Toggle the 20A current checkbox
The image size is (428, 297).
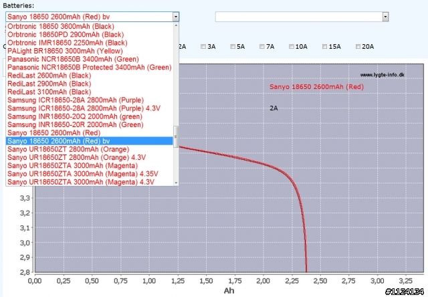tap(358, 46)
